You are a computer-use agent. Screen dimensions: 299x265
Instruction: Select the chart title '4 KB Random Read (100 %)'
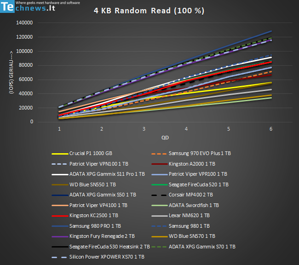coord(149,11)
